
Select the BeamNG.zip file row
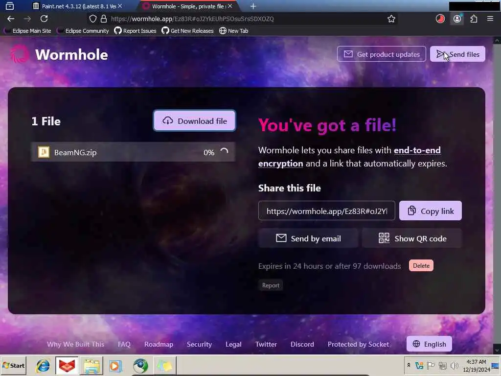[x=133, y=152]
